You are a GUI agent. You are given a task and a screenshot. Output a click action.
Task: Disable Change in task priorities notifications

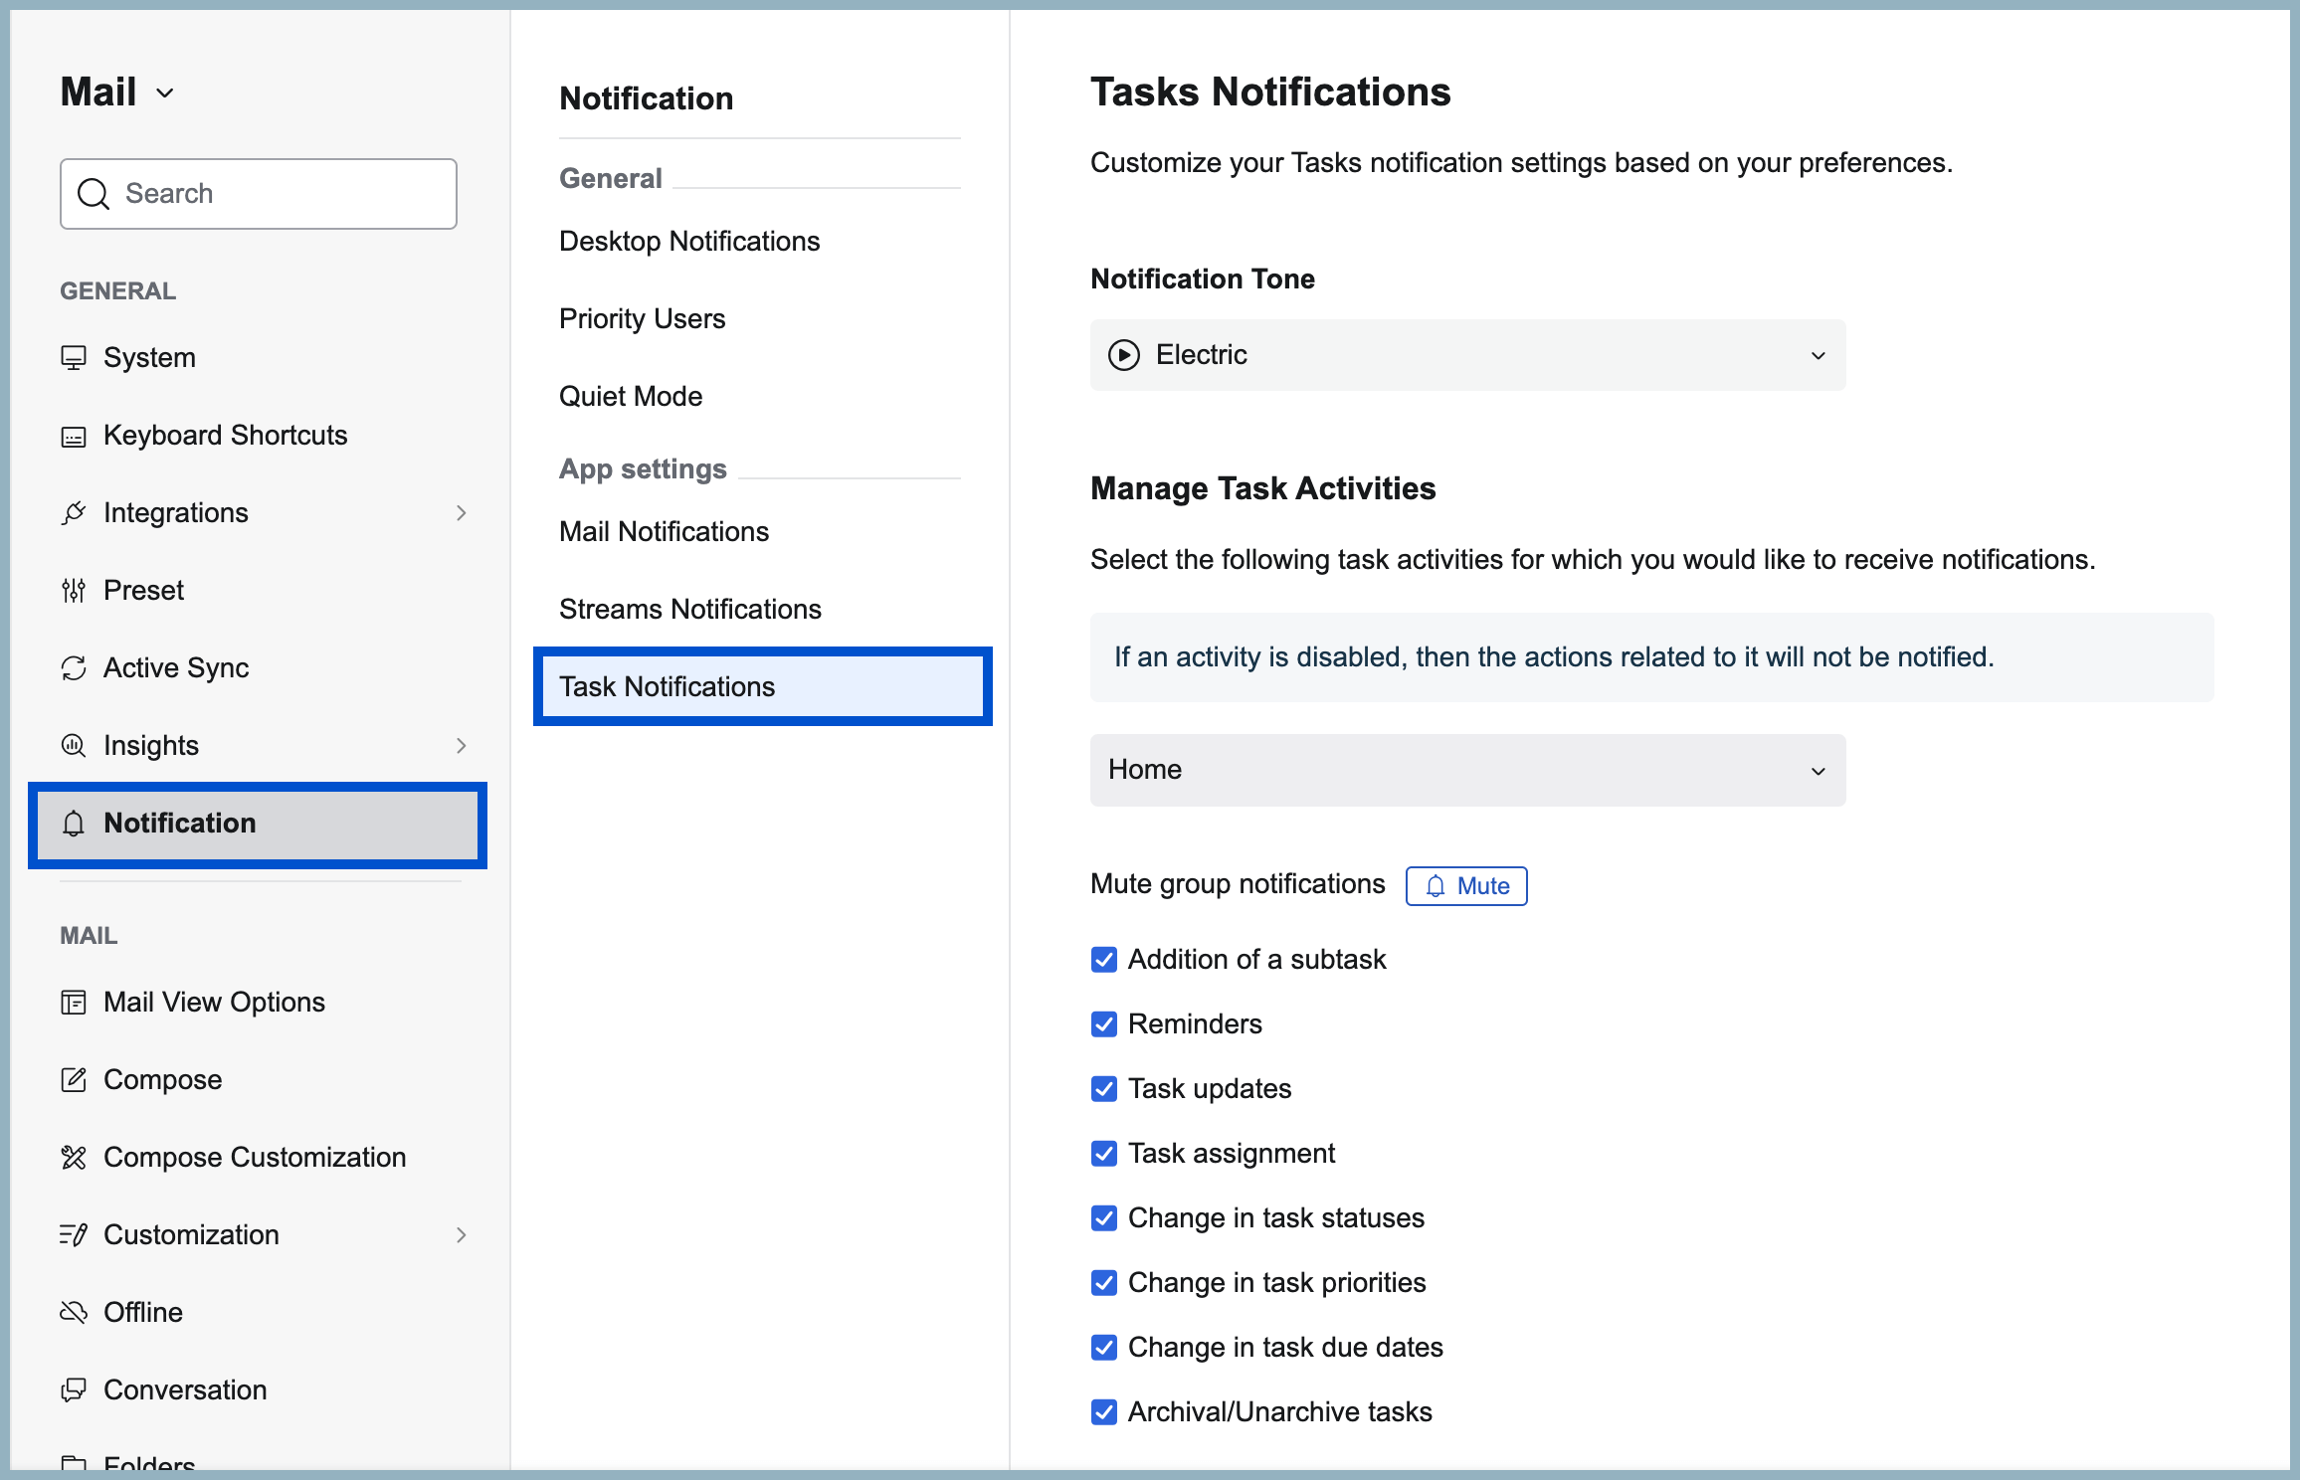point(1104,1282)
